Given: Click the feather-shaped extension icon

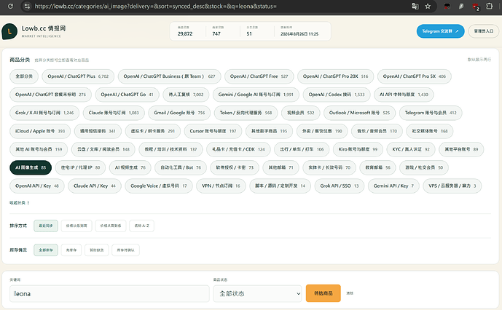Looking at the screenshot, I should [461, 6].
